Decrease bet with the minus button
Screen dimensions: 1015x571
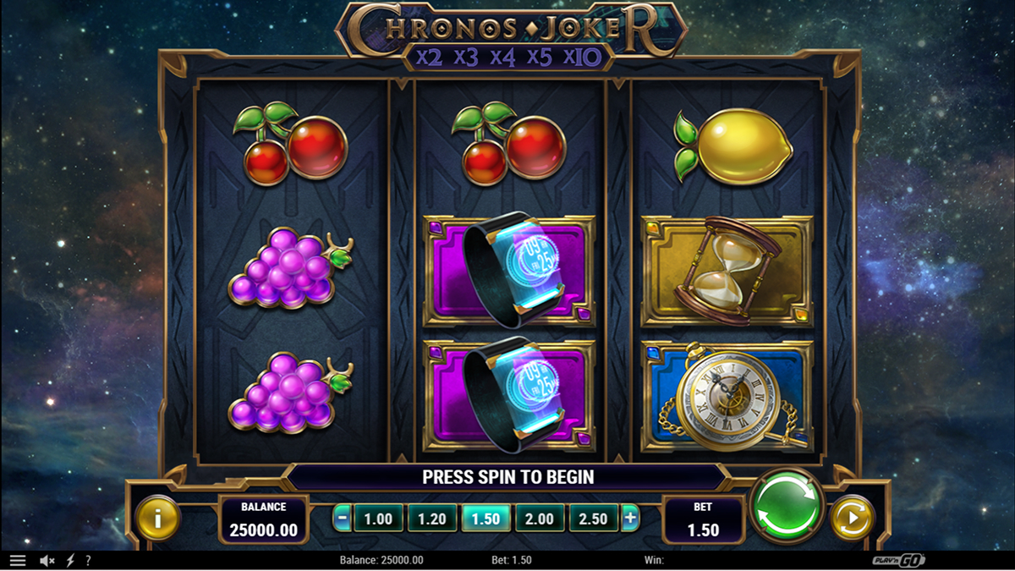pos(342,519)
